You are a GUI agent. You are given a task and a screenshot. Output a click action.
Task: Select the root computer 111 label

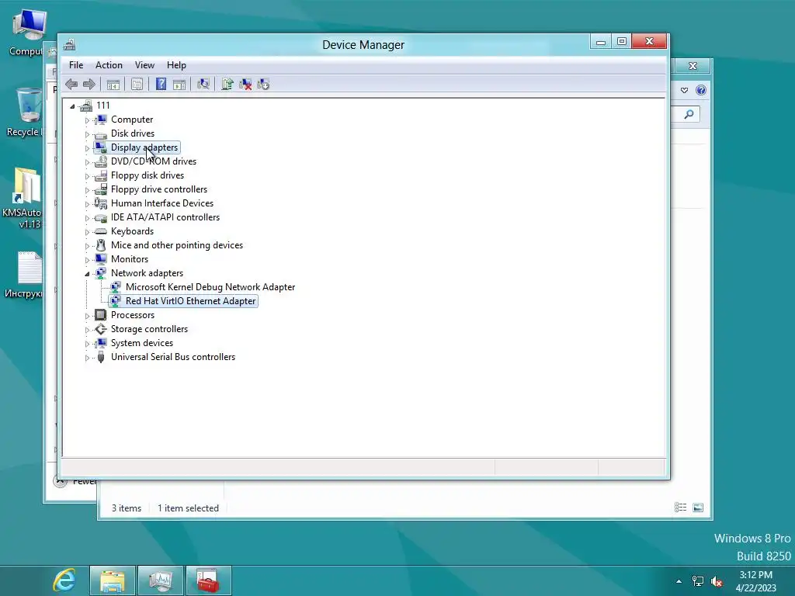[x=103, y=105]
